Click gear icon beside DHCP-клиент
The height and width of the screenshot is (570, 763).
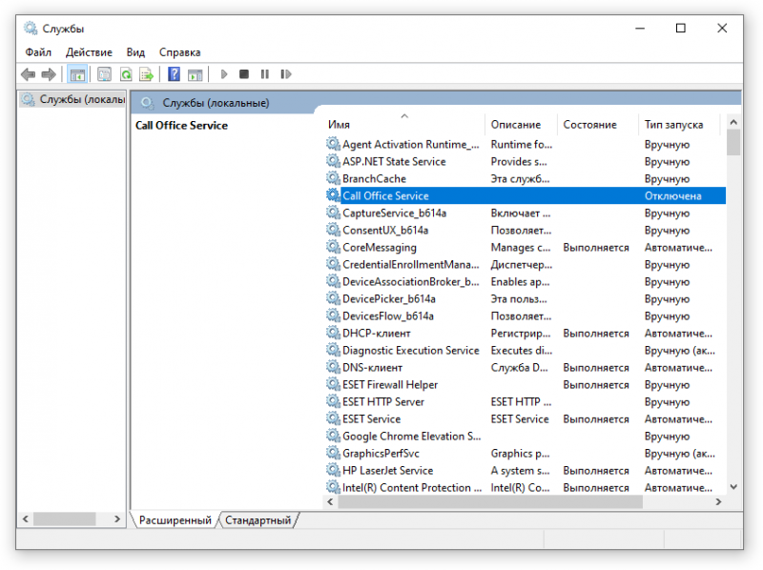pyautogui.click(x=333, y=334)
